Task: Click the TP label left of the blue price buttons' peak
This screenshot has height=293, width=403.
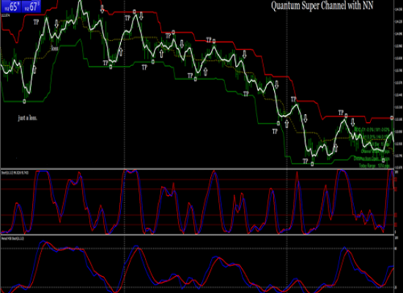Action: pos(36,22)
